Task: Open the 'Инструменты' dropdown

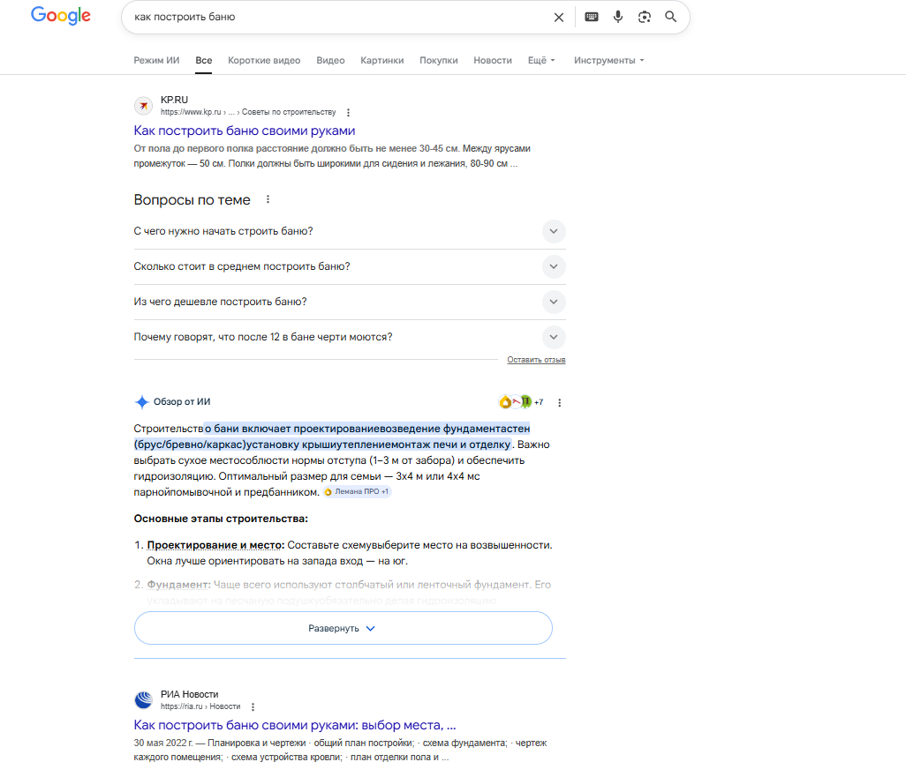Action: [608, 61]
